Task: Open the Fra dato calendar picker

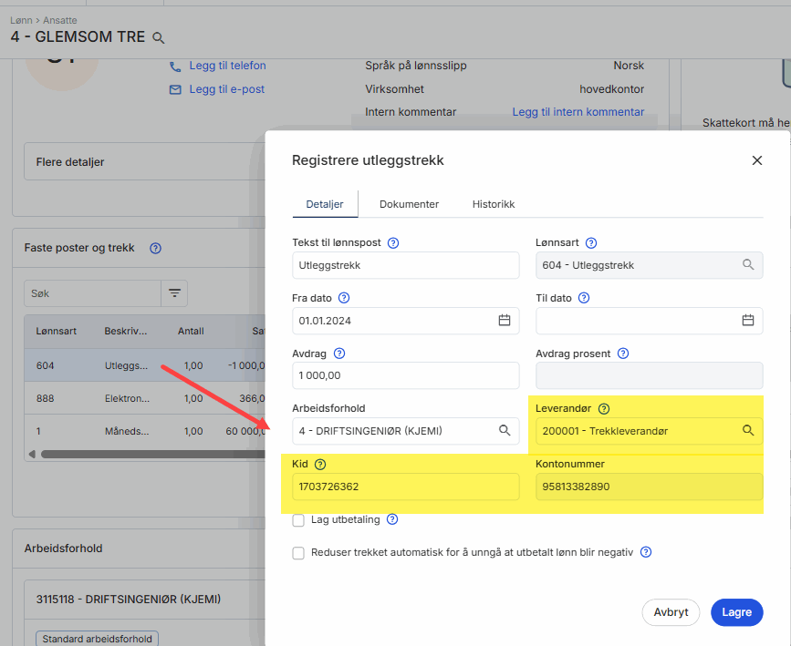Action: [504, 320]
